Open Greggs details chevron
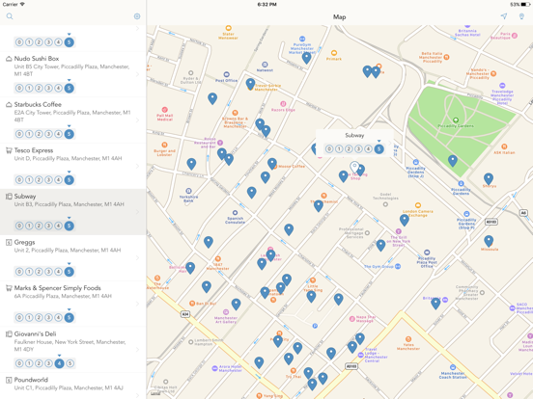 tap(138, 258)
